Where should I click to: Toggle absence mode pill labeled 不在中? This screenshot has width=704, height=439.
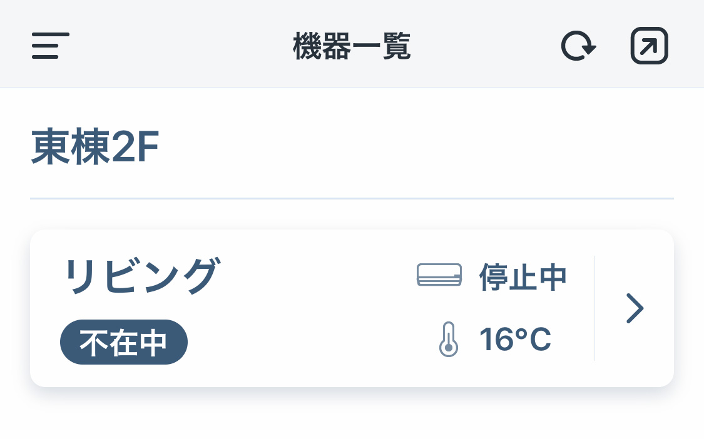124,342
